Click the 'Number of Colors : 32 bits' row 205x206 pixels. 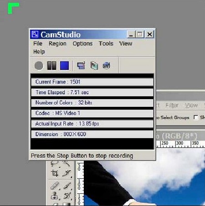92,103
